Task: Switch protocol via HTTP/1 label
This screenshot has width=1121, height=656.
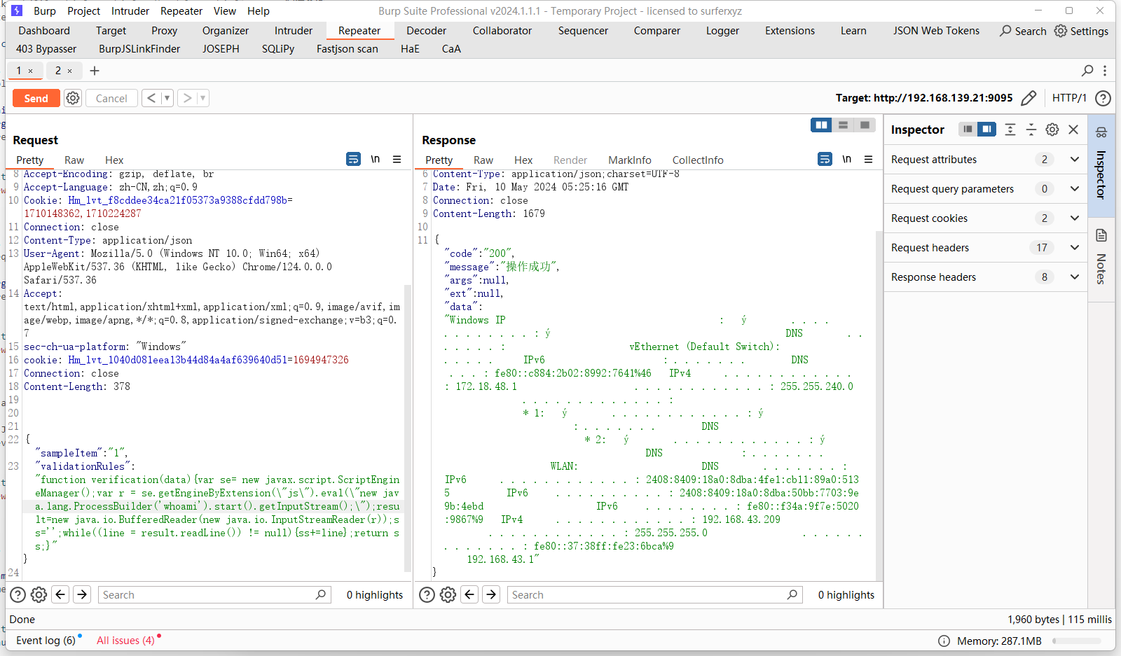Action: 1069,98
